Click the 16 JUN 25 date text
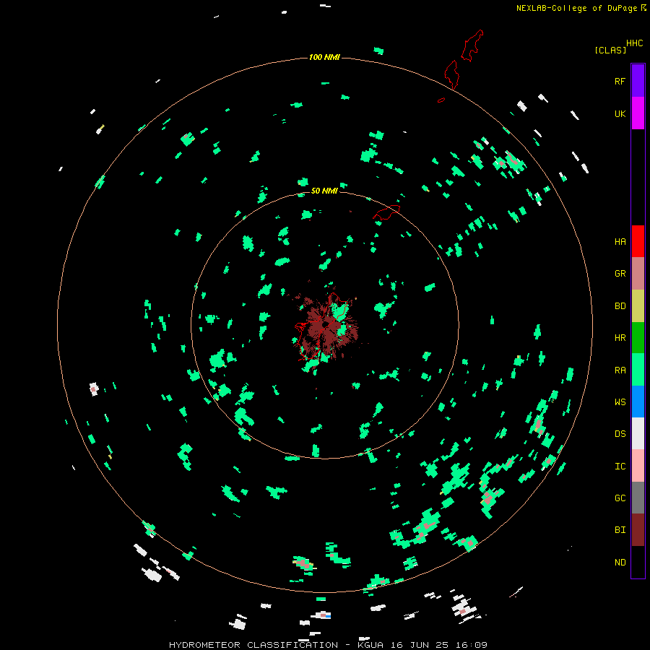This screenshot has height=650, width=650. click(421, 645)
